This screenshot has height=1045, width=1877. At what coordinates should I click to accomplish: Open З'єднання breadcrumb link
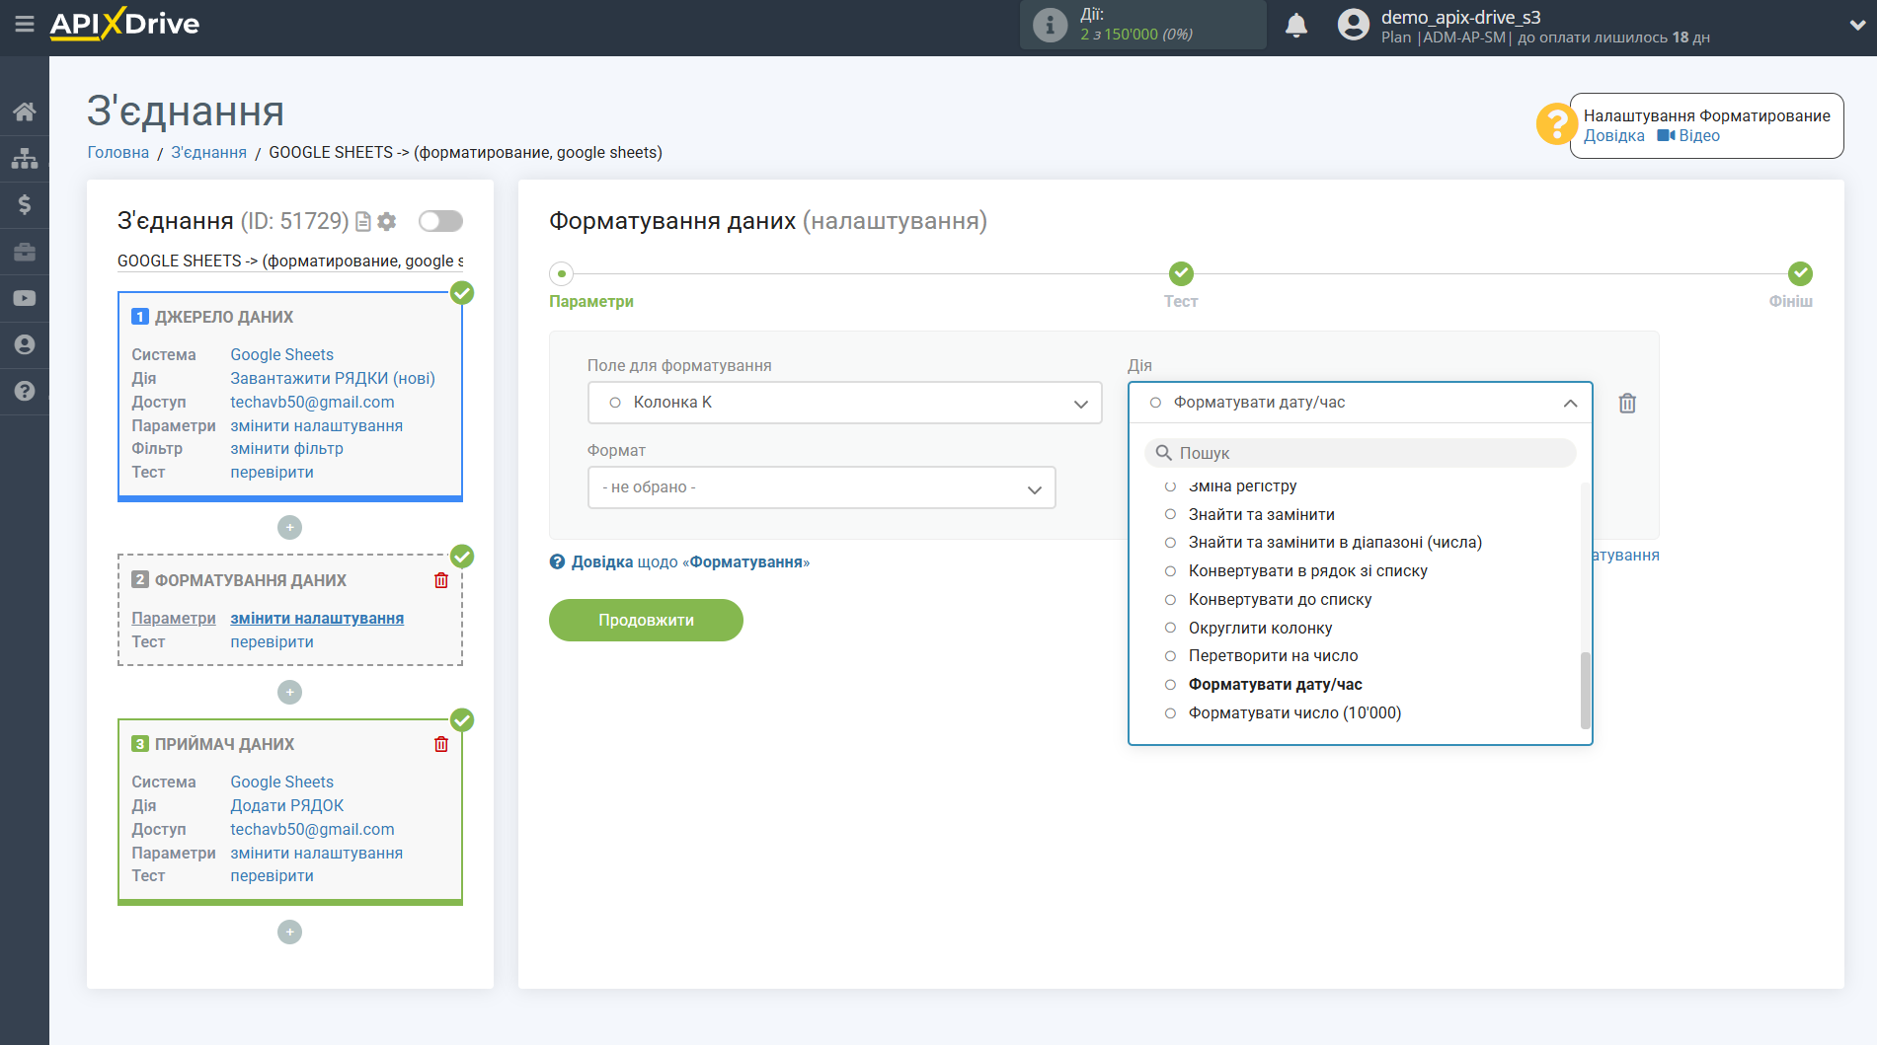coord(208,152)
